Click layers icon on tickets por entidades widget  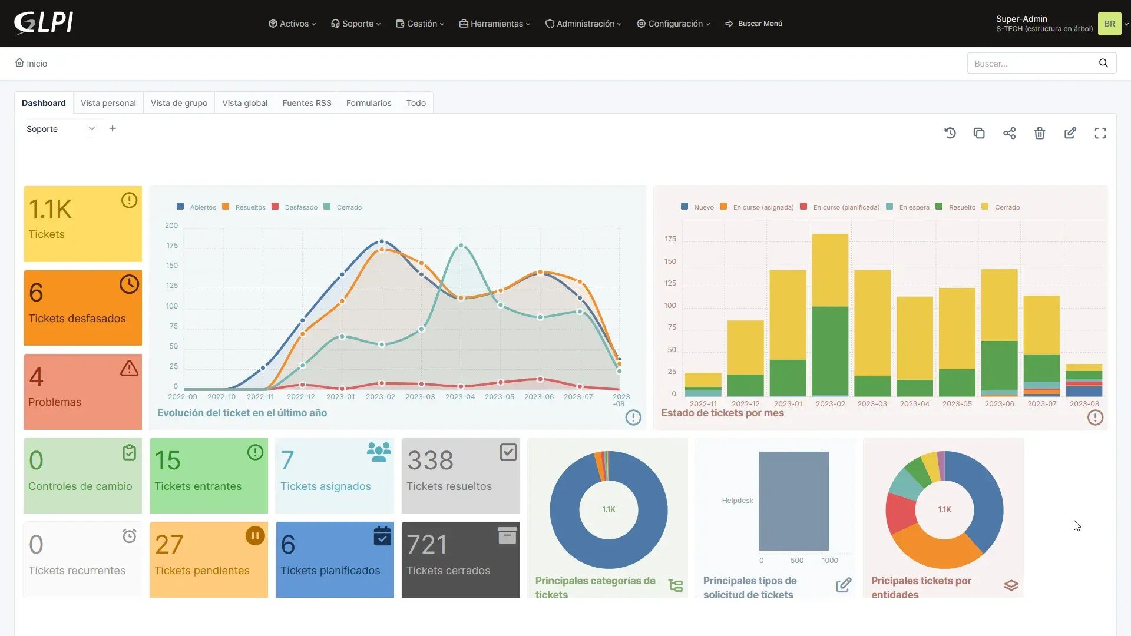1011,585
